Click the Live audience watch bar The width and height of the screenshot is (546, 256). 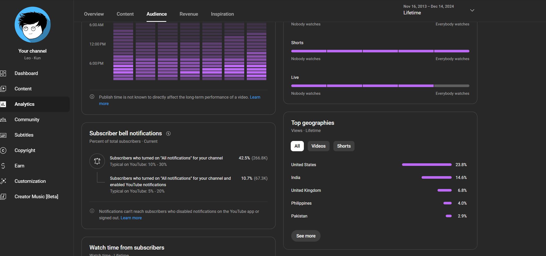click(380, 86)
